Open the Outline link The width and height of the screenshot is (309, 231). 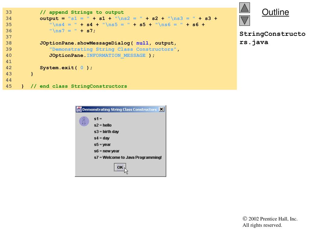[x=275, y=12]
